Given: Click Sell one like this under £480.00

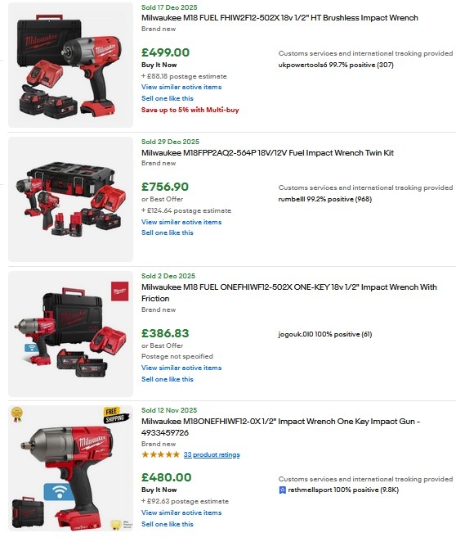Looking at the screenshot, I should click(168, 524).
